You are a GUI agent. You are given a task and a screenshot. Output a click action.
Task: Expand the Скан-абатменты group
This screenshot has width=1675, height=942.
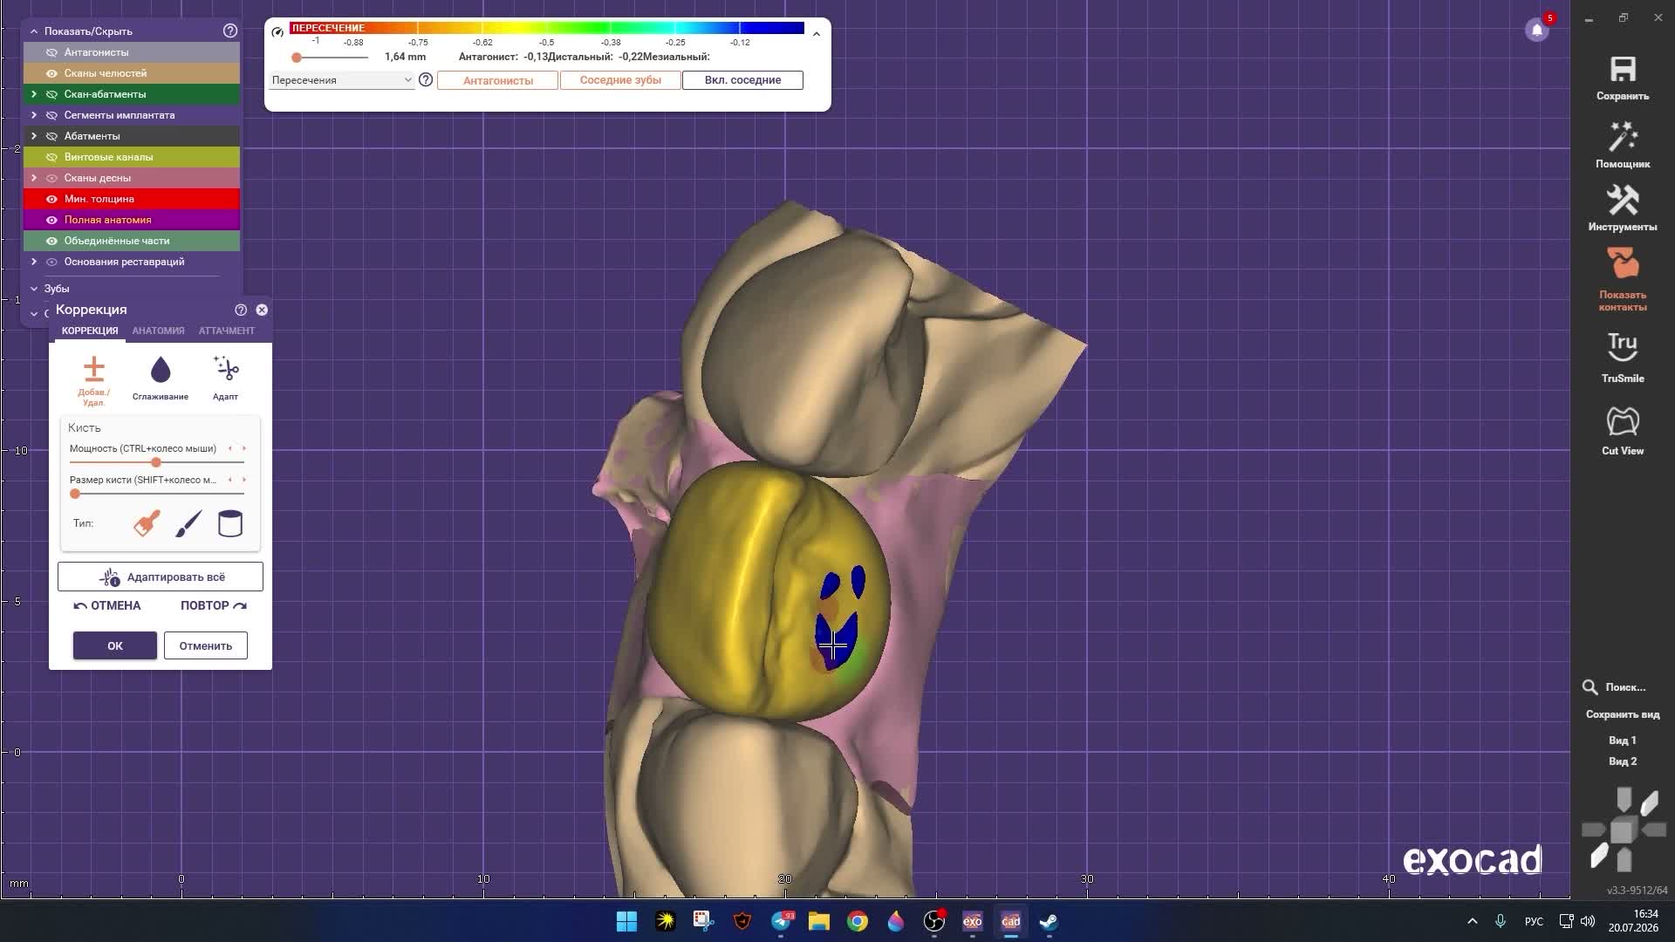(x=34, y=94)
